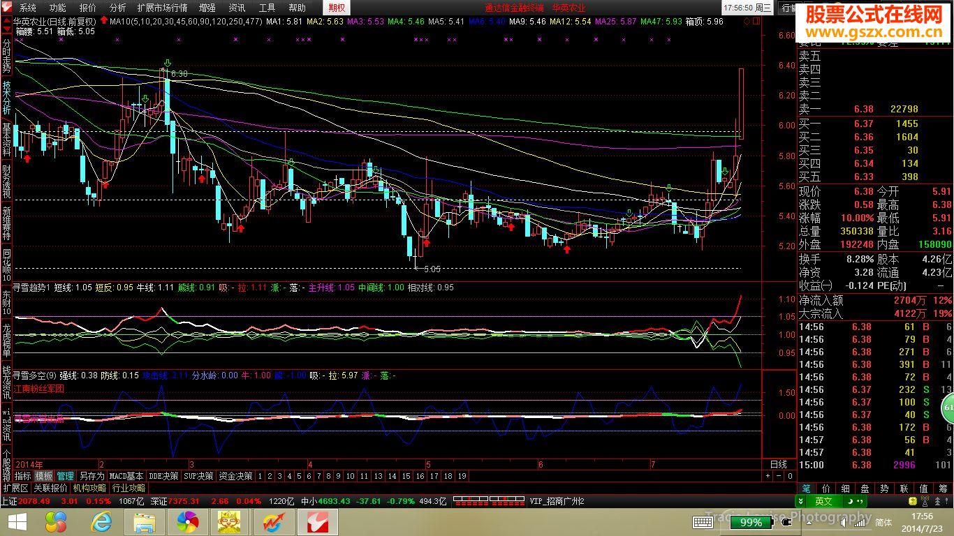Image resolution: width=954 pixels, height=536 pixels.
Task: Select the 模板 tab at the bottom
Action: [x=44, y=476]
